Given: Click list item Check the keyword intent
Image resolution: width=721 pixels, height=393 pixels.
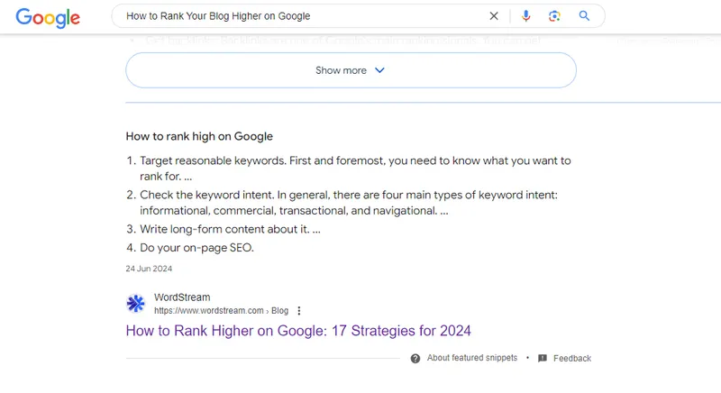Looking at the screenshot, I should [342, 203].
